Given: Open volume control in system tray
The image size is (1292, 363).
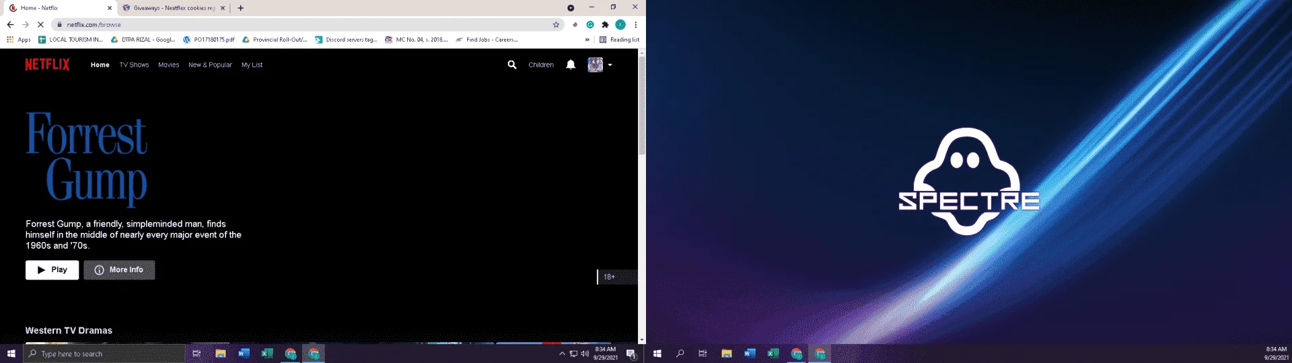Looking at the screenshot, I should click(x=585, y=354).
